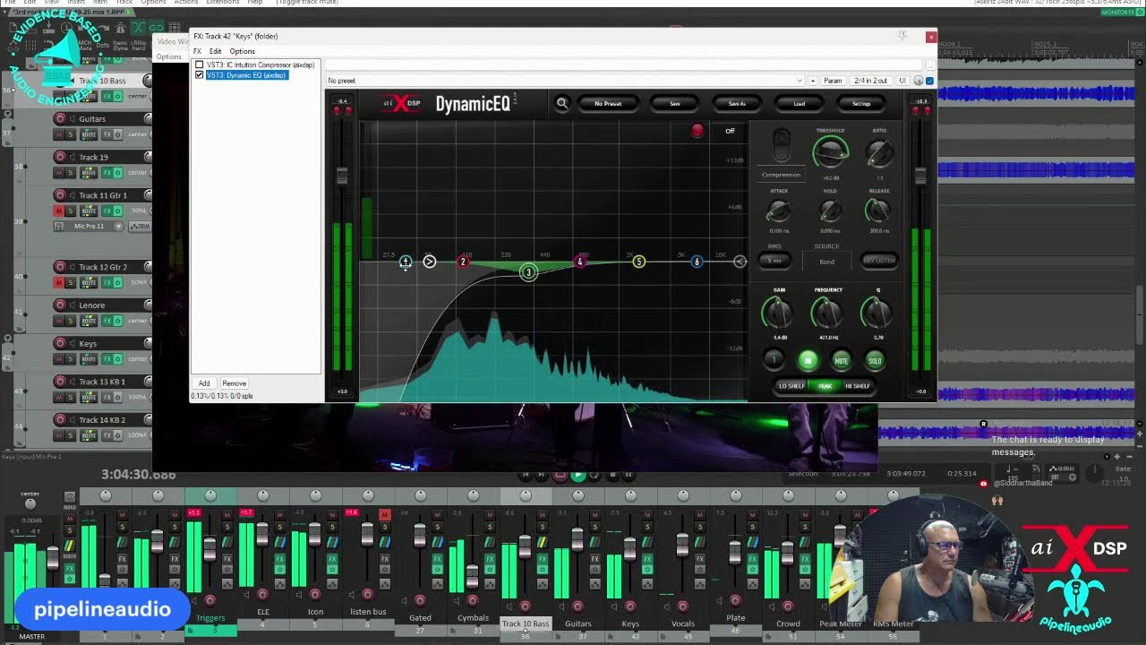Adjust the band Q knob
Image resolution: width=1146 pixels, height=645 pixels.
pos(877,314)
